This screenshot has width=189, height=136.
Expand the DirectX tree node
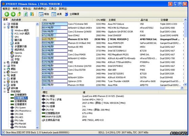pyautogui.click(x=5, y=72)
